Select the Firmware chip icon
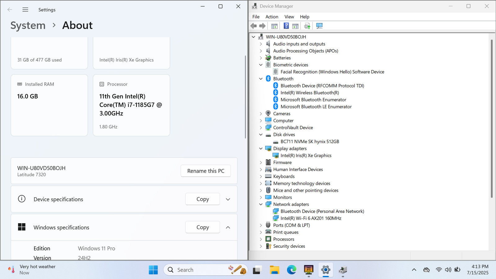The width and height of the screenshot is (496, 279). (268, 162)
